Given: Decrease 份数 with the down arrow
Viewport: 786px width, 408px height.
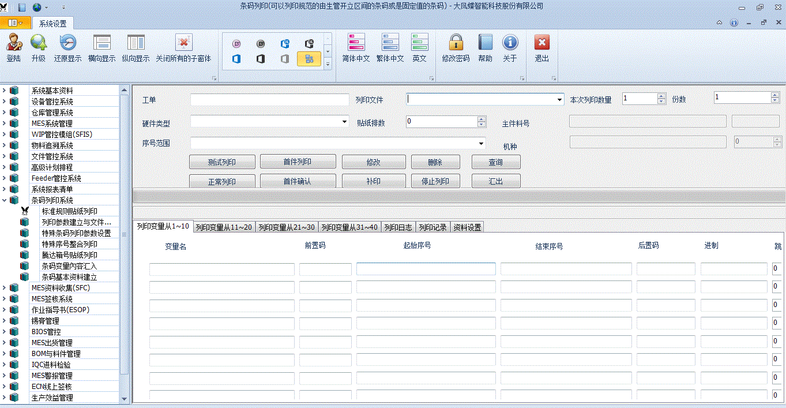Looking at the screenshot, I should 775,101.
